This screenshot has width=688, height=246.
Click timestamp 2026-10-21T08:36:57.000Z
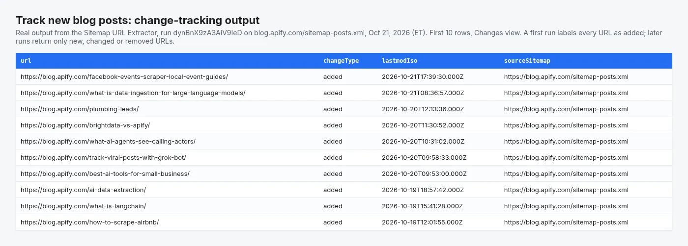point(423,93)
